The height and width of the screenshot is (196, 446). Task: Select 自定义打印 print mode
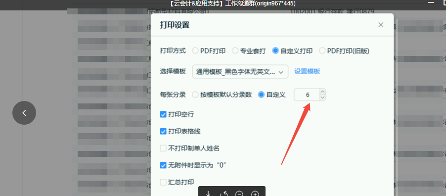coord(275,51)
